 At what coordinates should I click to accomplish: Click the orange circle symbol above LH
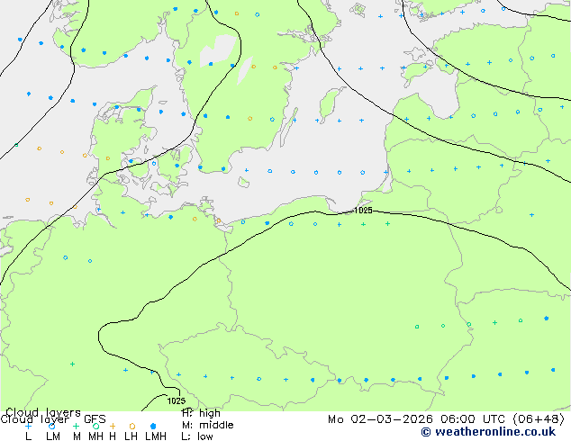tap(132, 426)
